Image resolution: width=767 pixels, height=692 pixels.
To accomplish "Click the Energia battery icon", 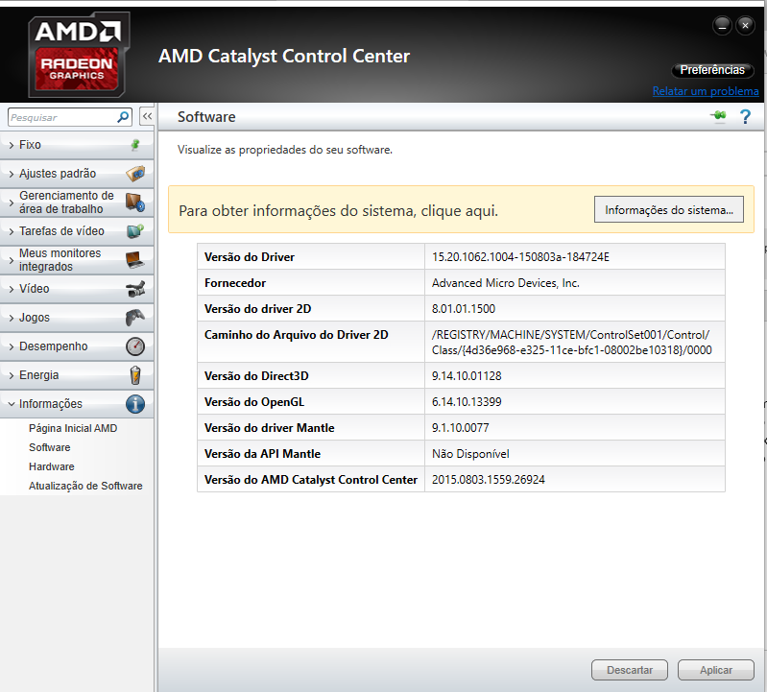I will tap(135, 375).
